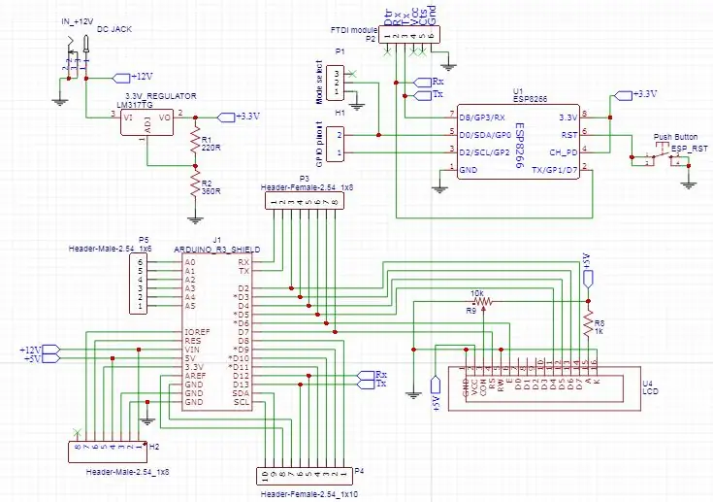The width and height of the screenshot is (713, 502).
Task: Select the P5 Header-Male 1x6 connector
Action: point(139,284)
